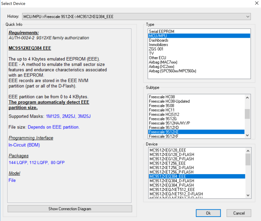Open the History dropdown arrow
Screen dimensions: 261x221
tap(247, 17)
